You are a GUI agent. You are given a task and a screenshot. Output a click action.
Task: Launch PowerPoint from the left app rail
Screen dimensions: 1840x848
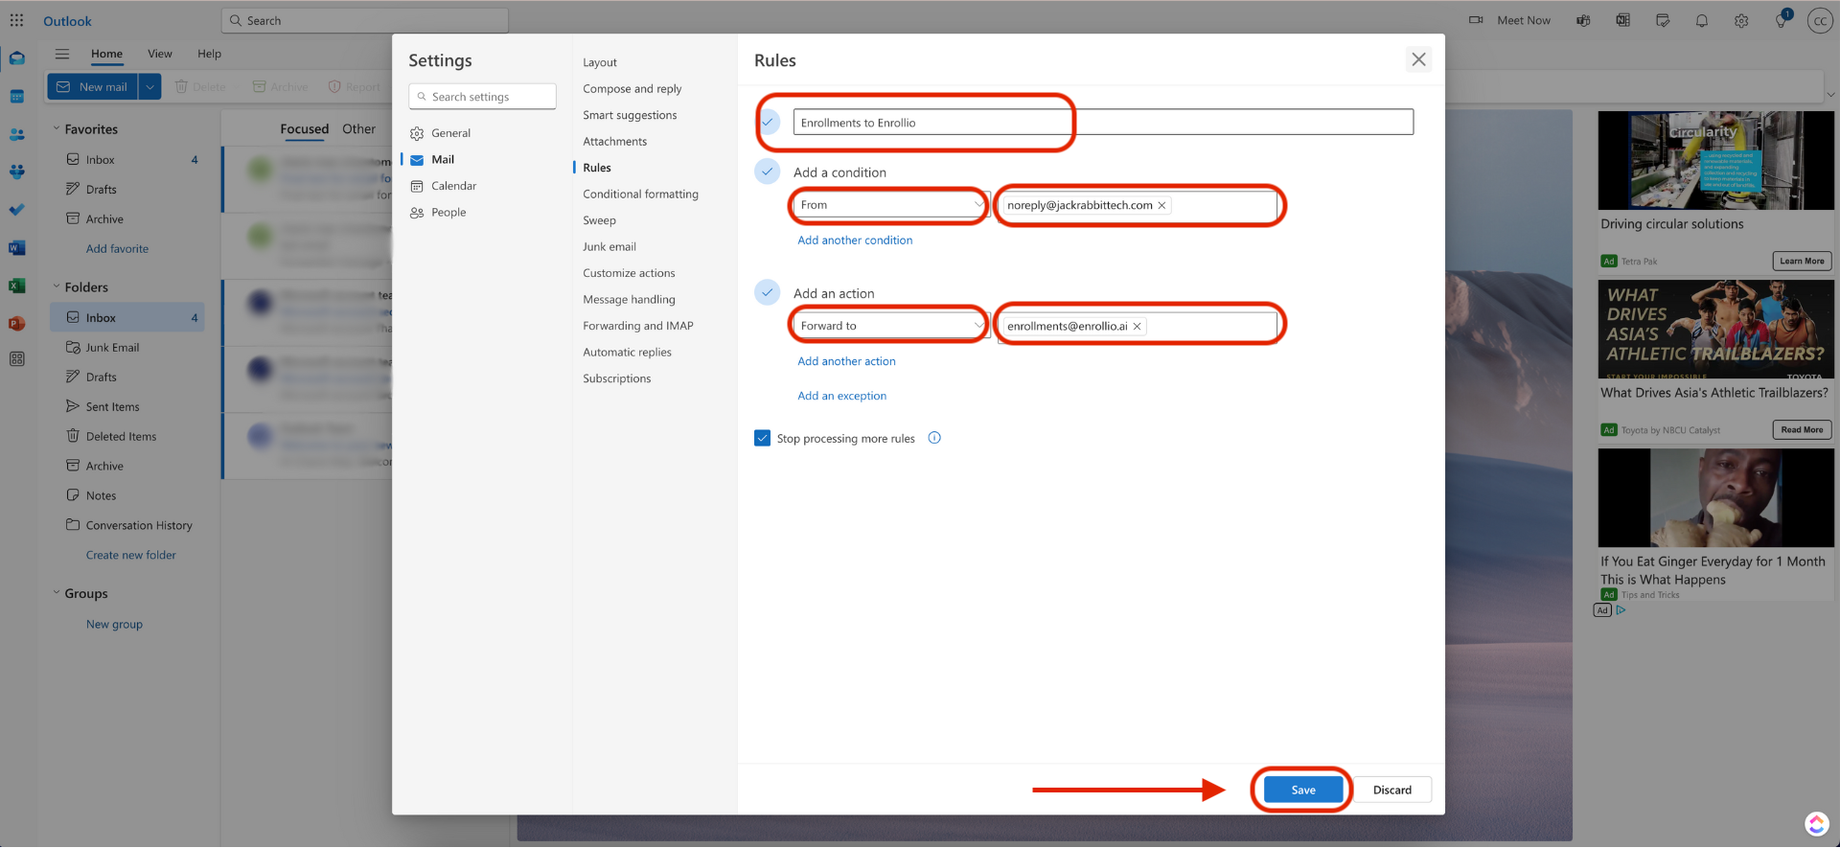click(x=16, y=323)
